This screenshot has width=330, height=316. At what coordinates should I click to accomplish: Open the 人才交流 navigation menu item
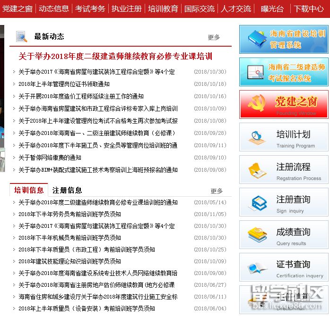[236, 9]
